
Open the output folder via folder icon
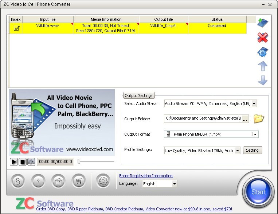click(x=259, y=118)
